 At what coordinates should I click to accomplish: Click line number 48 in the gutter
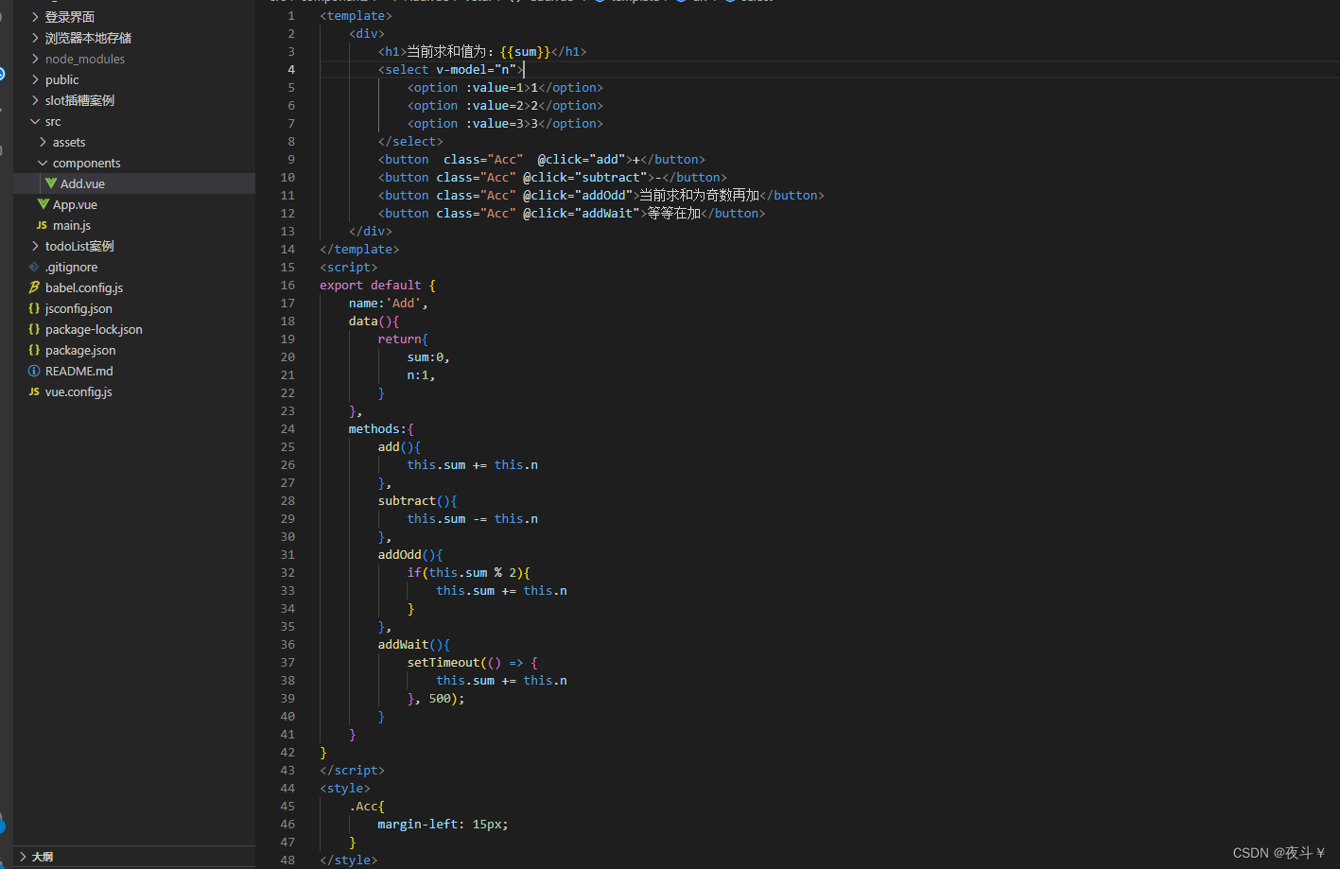pyautogui.click(x=287, y=860)
